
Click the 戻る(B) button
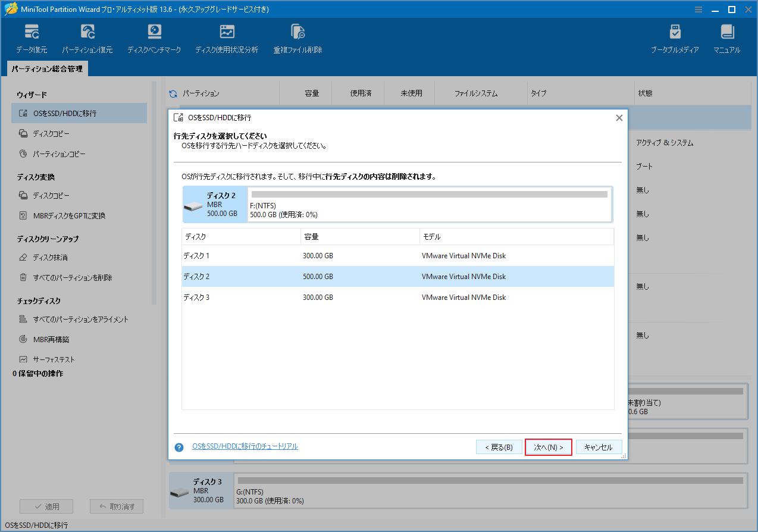(498, 447)
